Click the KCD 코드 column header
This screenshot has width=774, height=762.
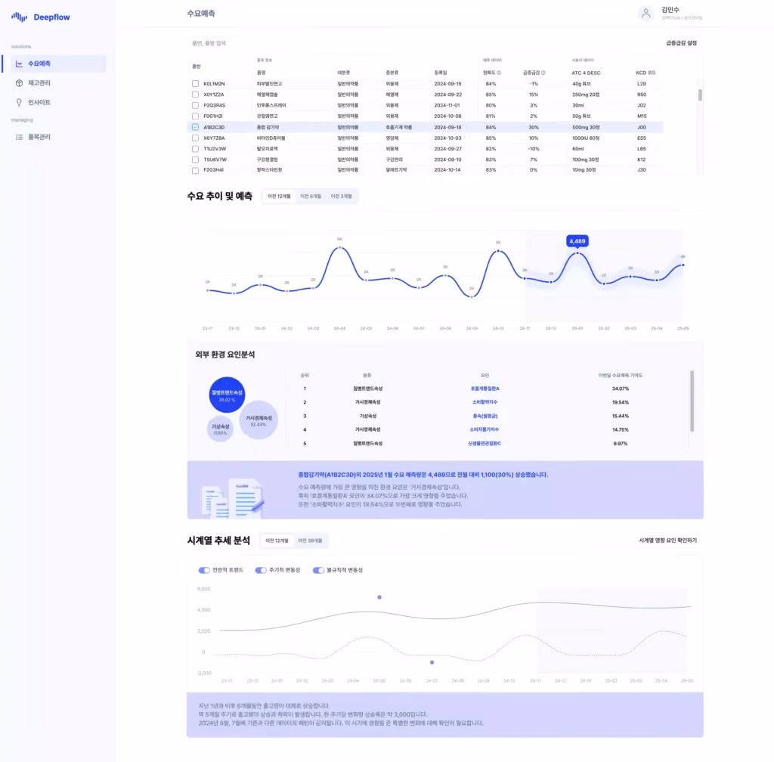[646, 73]
